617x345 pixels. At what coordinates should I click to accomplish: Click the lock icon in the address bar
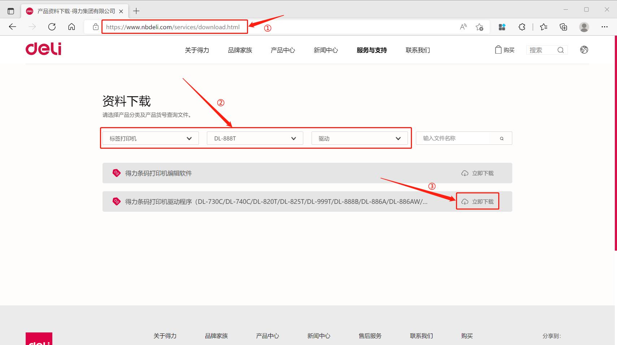pyautogui.click(x=95, y=27)
